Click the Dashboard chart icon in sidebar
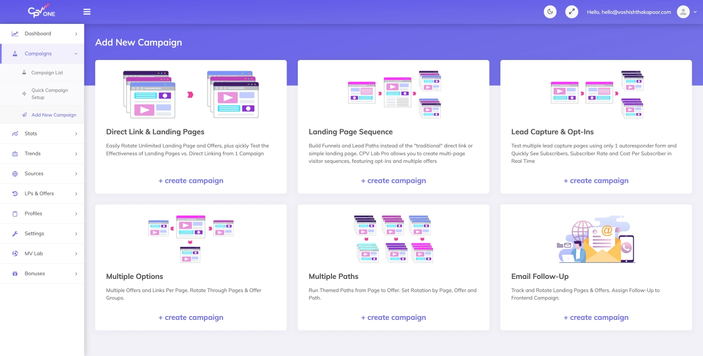Image resolution: width=703 pixels, height=356 pixels. pyautogui.click(x=15, y=34)
